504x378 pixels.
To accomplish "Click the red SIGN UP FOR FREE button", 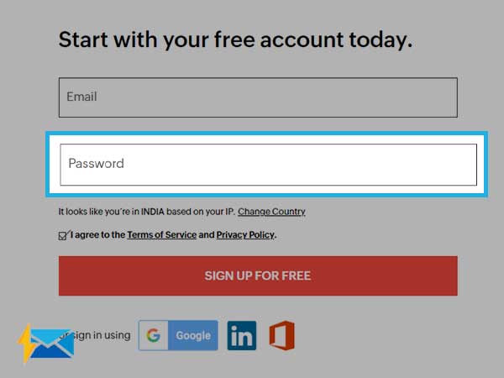I will coord(258,276).
